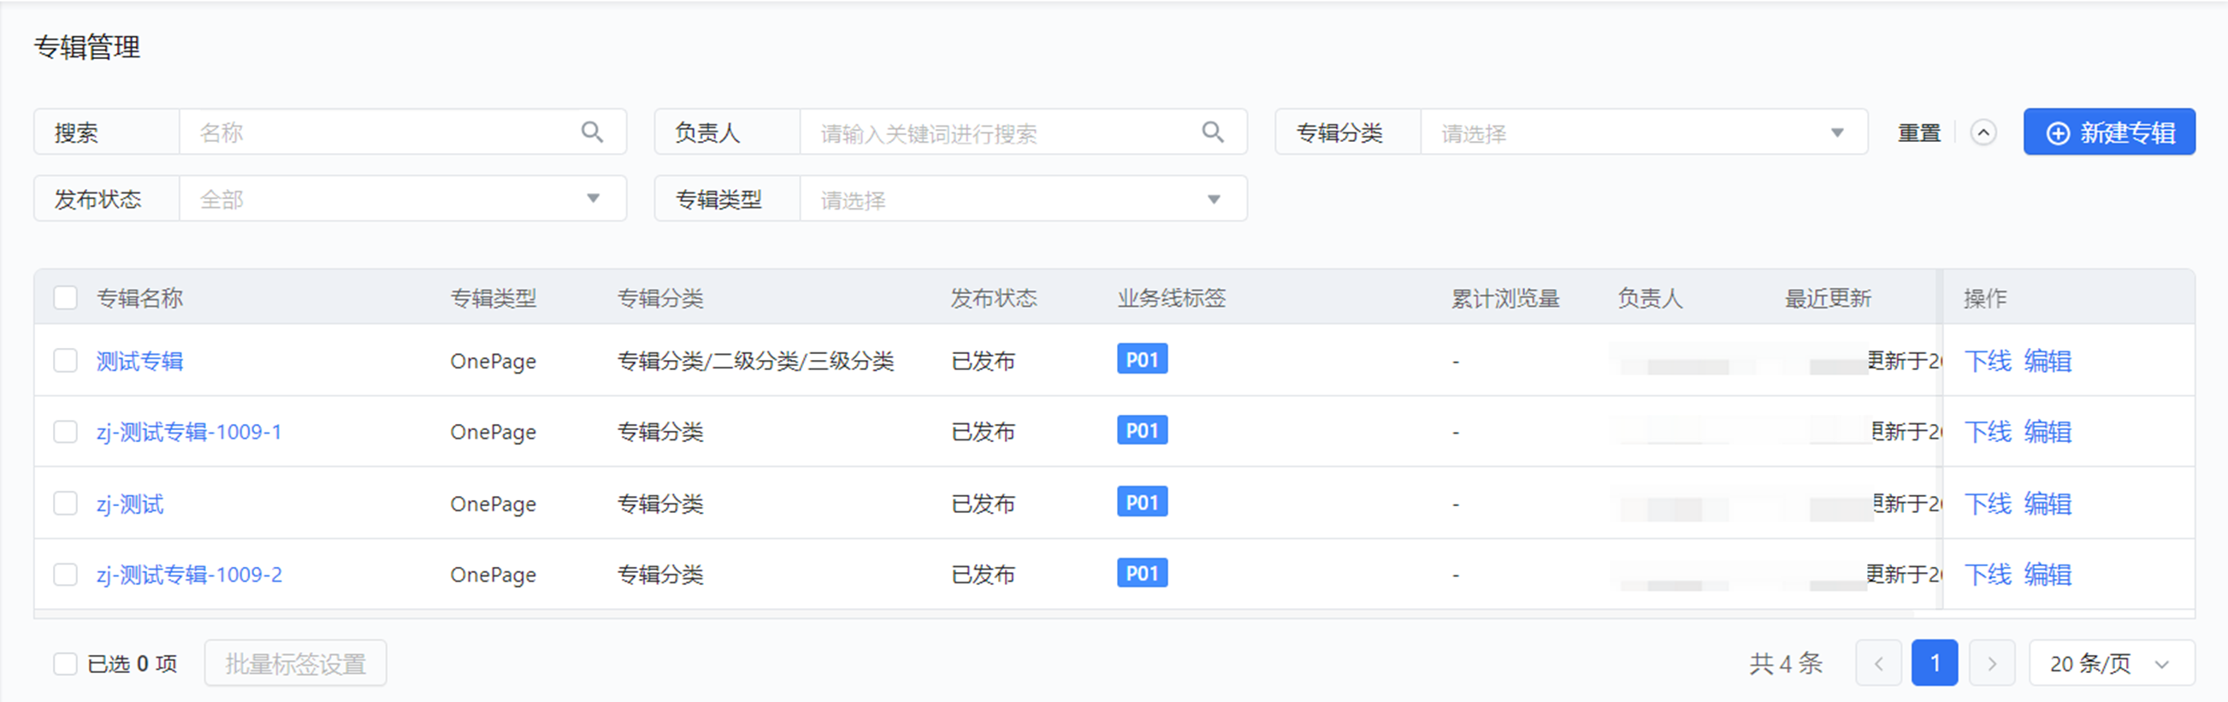
Task: Toggle the 已选 0 项 checkbox
Action: (x=66, y=664)
